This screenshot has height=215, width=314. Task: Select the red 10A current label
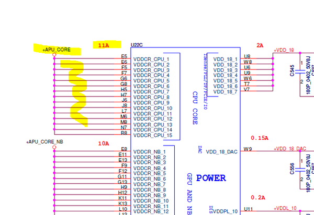pyautogui.click(x=103, y=143)
